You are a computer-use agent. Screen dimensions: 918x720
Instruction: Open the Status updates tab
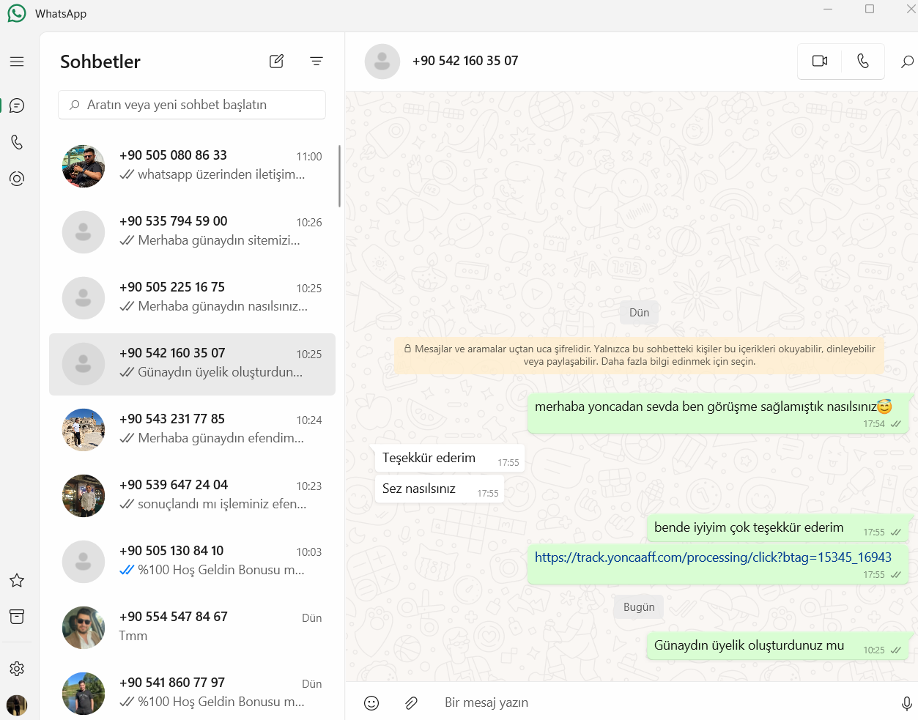[x=17, y=179]
